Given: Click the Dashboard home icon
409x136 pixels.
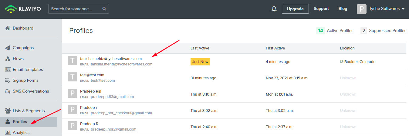Looking at the screenshot, I should coord(8,28).
